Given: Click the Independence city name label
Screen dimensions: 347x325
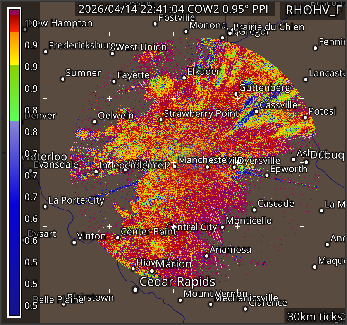Looking at the screenshot, I should pyautogui.click(x=131, y=165).
